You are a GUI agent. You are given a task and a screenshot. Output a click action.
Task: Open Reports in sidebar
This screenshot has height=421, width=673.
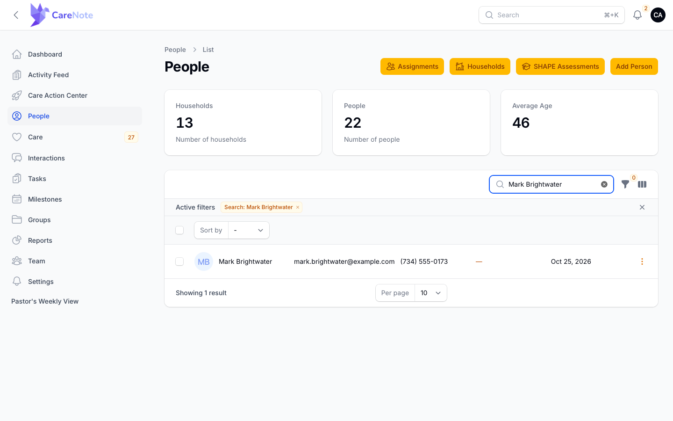pyautogui.click(x=75, y=240)
